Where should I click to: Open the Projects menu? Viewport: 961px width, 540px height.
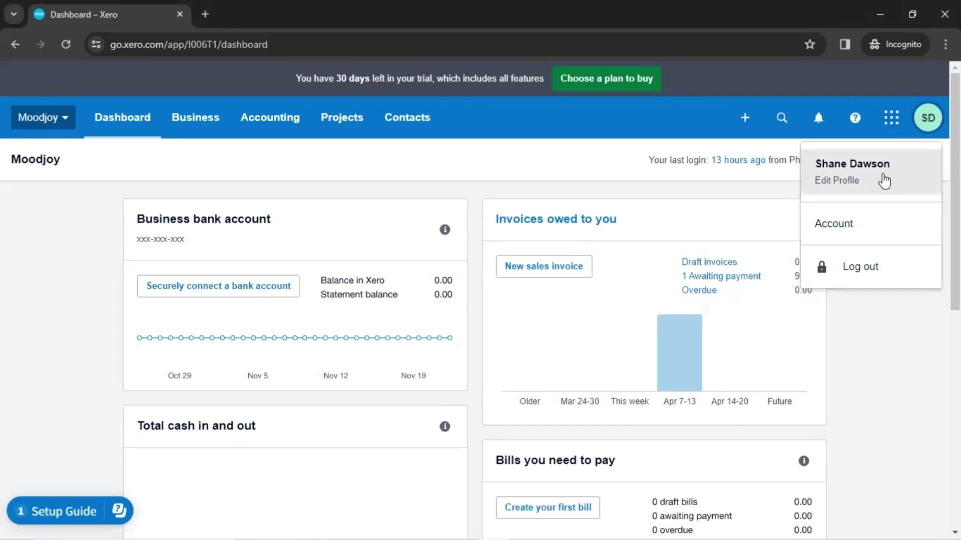click(x=342, y=117)
